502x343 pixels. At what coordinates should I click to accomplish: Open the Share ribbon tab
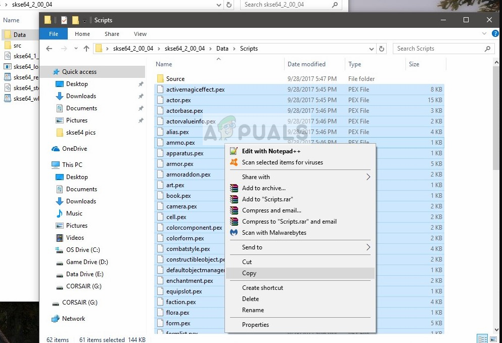tap(112, 34)
